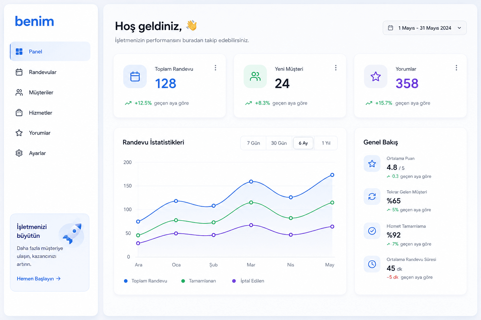
Task: Click the Toplam Randevu calendar card icon
Action: coord(135,76)
